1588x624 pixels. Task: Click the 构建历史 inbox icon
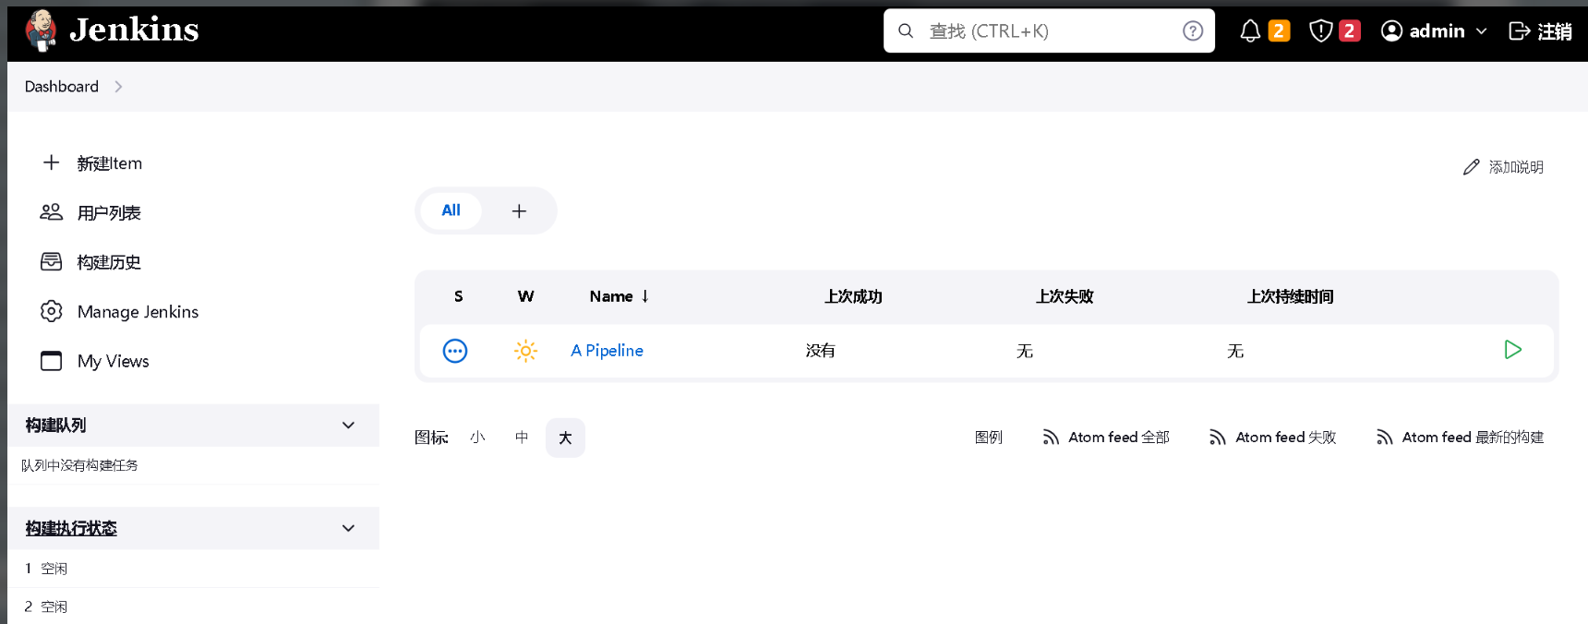tap(52, 262)
